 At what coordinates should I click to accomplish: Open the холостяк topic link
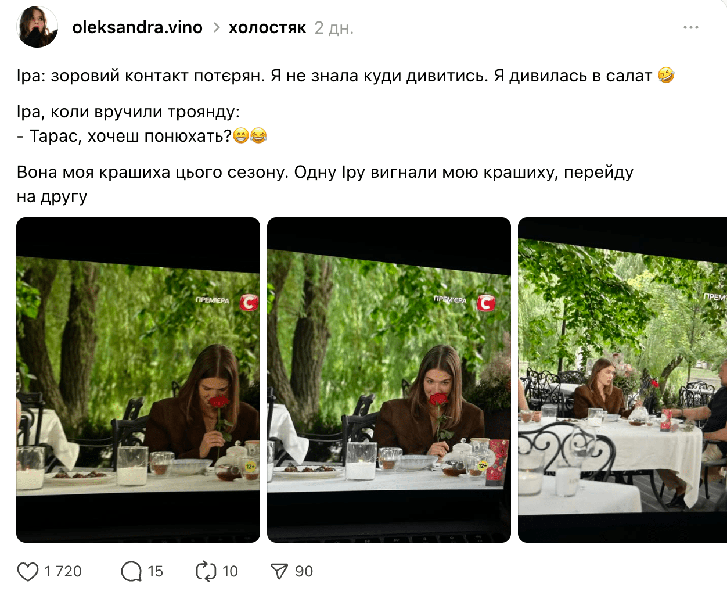tap(267, 27)
